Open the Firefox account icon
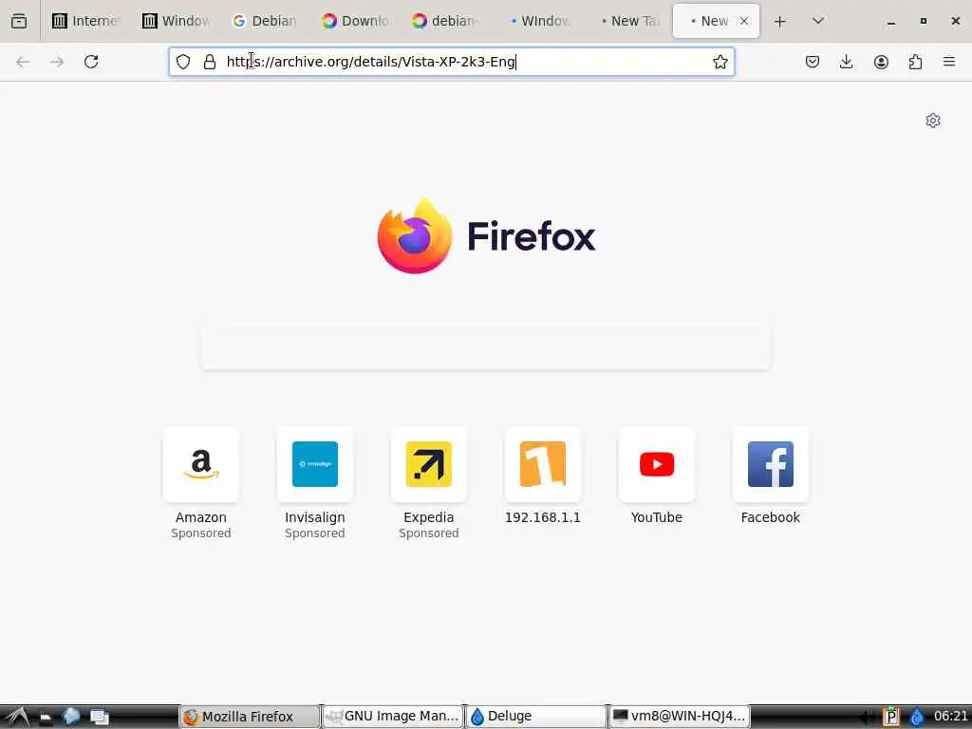This screenshot has width=972, height=729. click(x=881, y=62)
